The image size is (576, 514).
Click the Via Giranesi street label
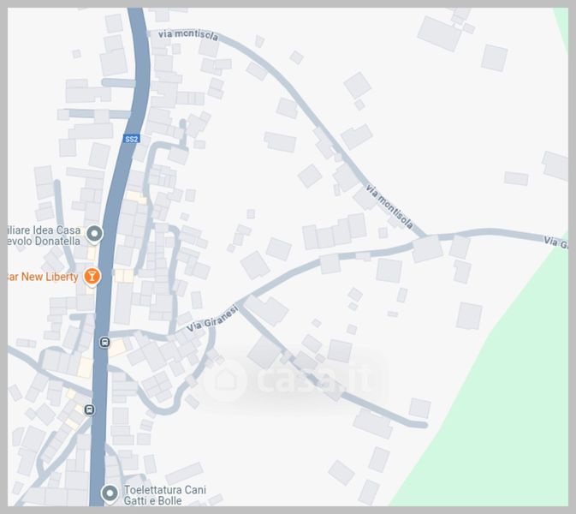[x=212, y=320]
